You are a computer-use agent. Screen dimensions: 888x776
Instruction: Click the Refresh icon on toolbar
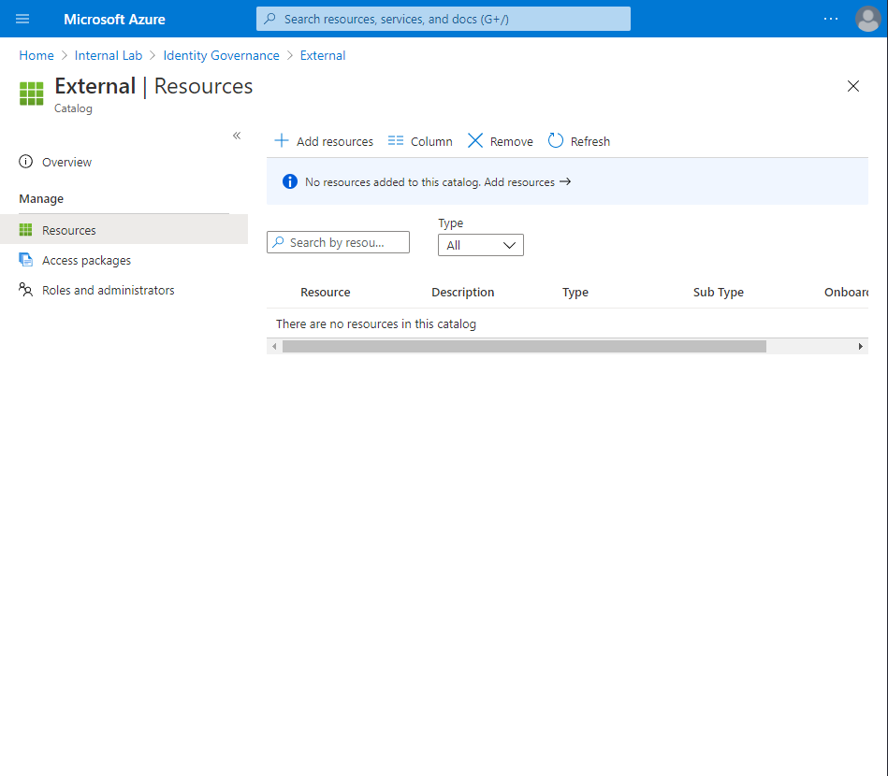point(556,140)
